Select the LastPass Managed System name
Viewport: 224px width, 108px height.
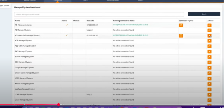click(25, 89)
